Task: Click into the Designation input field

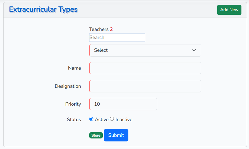Action: pyautogui.click(x=145, y=86)
